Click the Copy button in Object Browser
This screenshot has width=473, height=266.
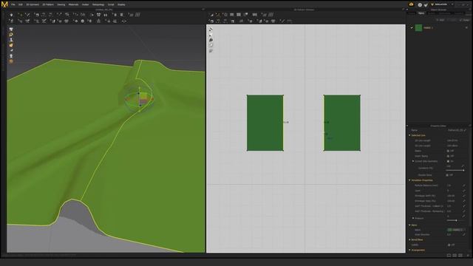pos(452,20)
